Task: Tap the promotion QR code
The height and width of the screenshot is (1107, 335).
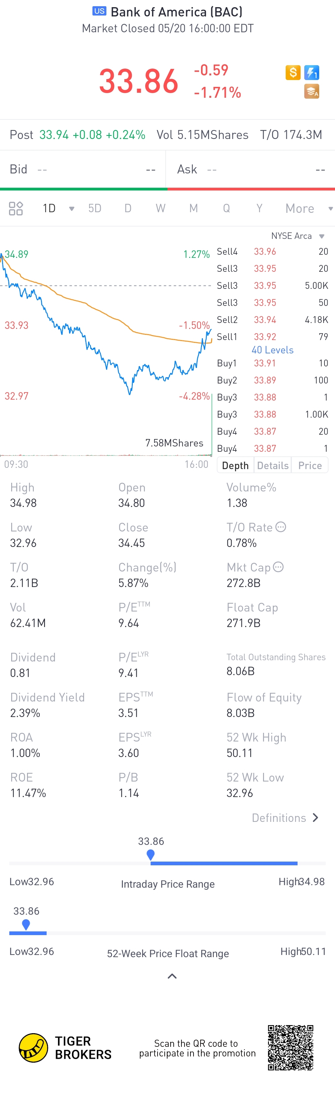Action: click(x=290, y=1047)
